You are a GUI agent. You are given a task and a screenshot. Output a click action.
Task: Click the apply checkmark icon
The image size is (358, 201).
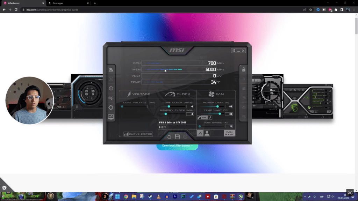tap(185, 137)
